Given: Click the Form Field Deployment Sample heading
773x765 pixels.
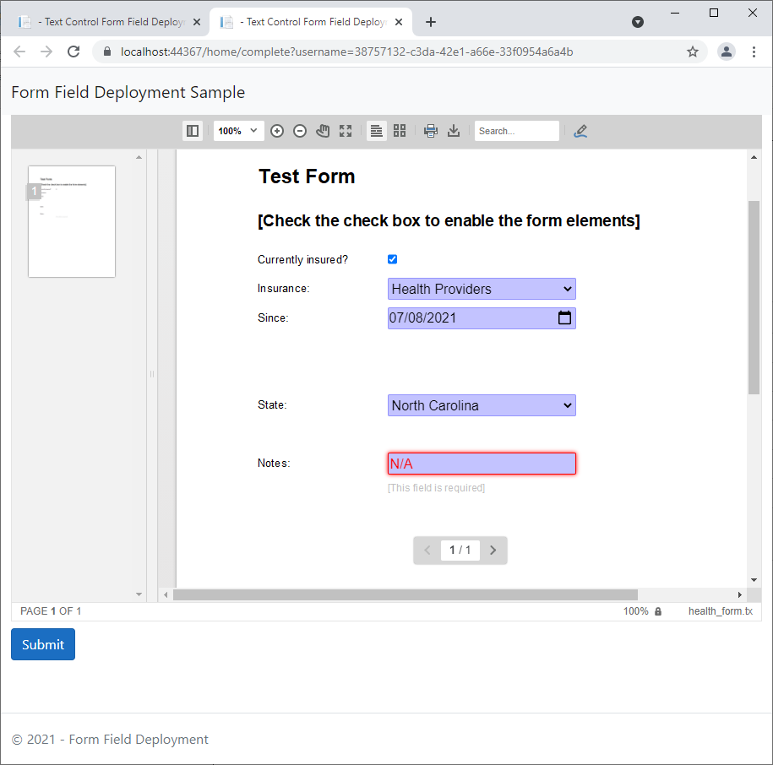Looking at the screenshot, I should [128, 93].
